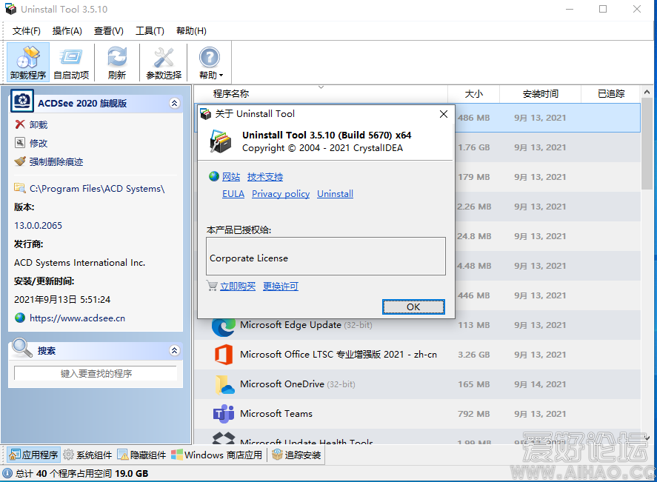Select the Microsoft Edge Update row
The image size is (657, 482).
click(x=417, y=325)
